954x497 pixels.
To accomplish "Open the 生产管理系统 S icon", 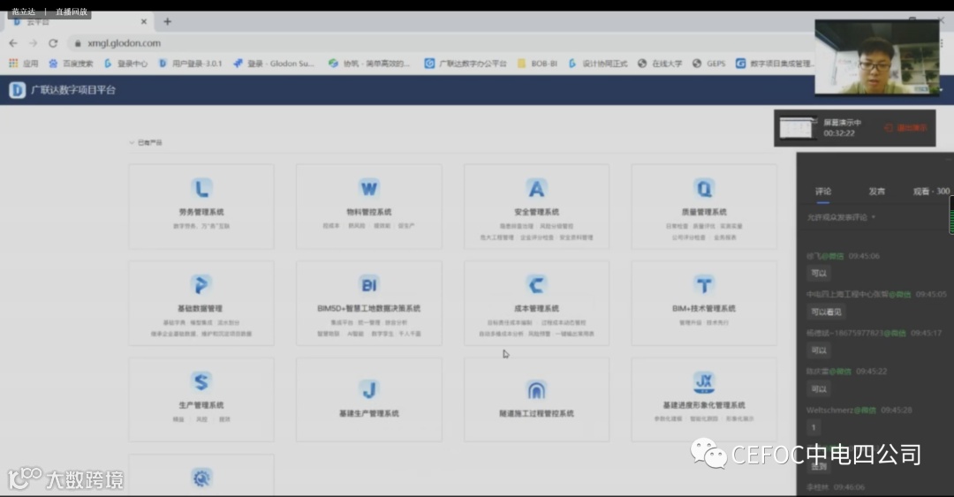I will [x=201, y=381].
